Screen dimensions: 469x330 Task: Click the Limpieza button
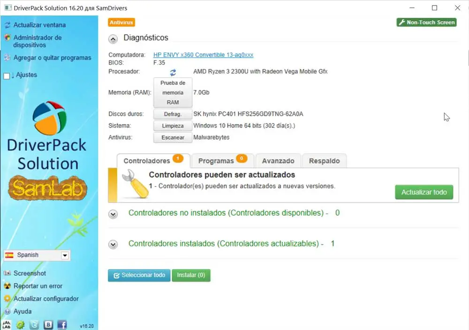click(x=173, y=126)
